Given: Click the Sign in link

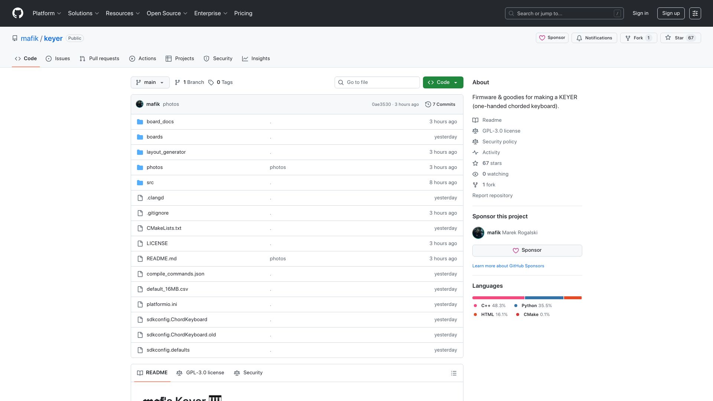Looking at the screenshot, I should [x=641, y=13].
